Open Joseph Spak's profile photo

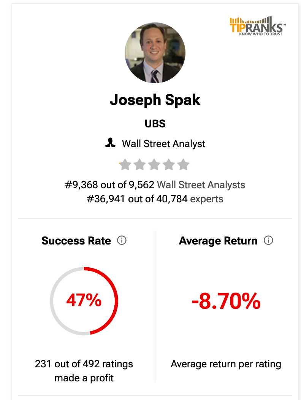[155, 53]
